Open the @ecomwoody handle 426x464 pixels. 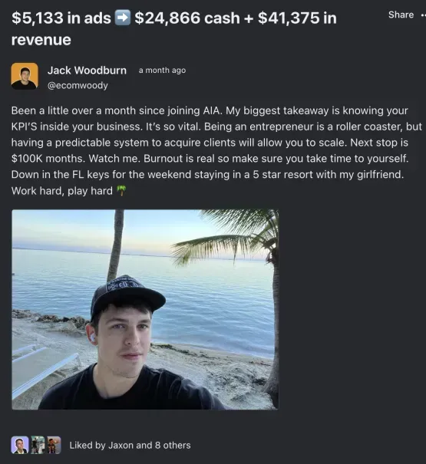(x=78, y=86)
